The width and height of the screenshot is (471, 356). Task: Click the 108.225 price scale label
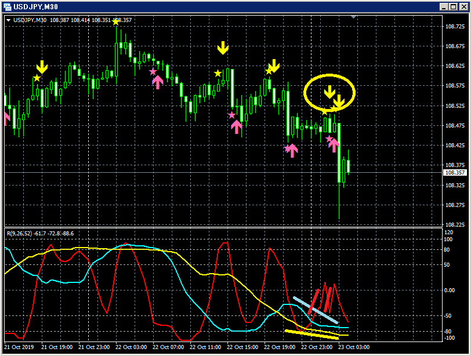click(455, 224)
